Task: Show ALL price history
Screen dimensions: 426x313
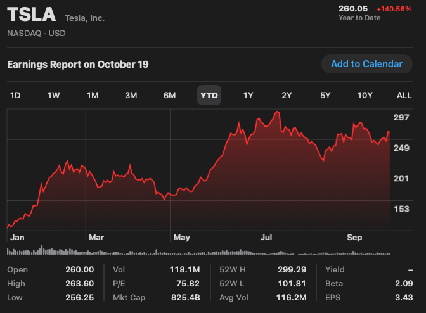Action: click(404, 95)
